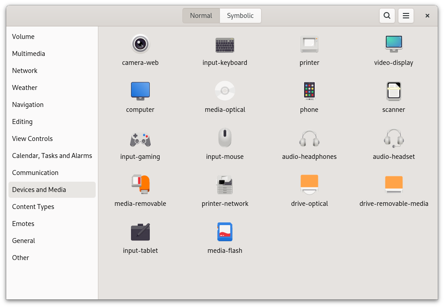This screenshot has height=307, width=444.
Task: Open the hamburger main menu
Action: point(406,16)
